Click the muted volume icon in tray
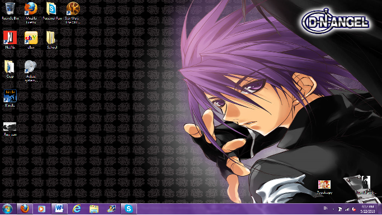Viewport: 382px width, 215px height. 353,209
